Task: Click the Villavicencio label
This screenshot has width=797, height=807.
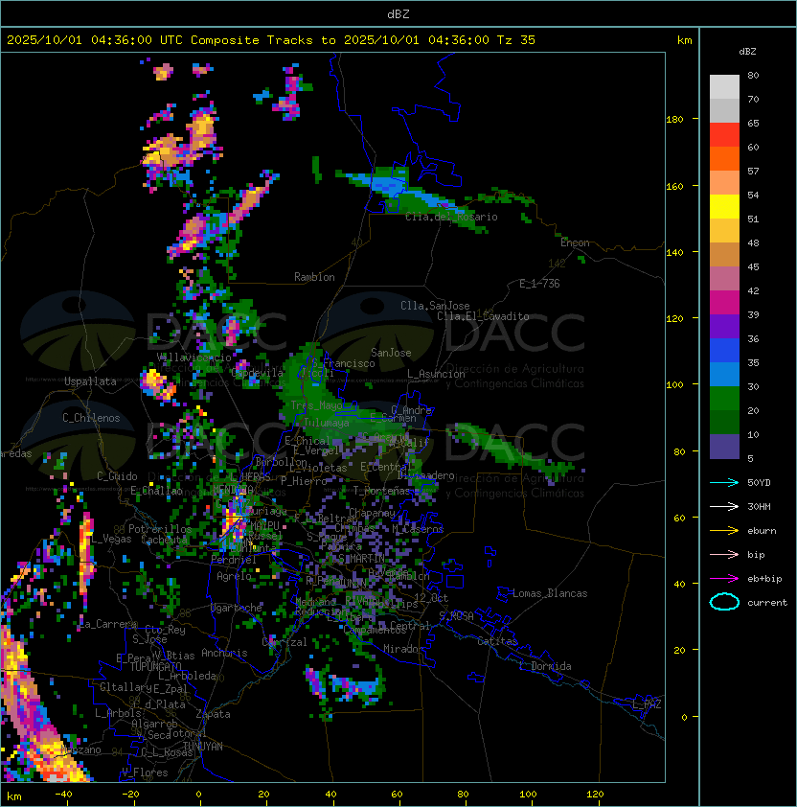Action: tap(194, 357)
